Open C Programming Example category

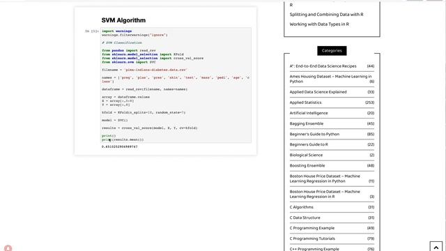click(x=312, y=228)
